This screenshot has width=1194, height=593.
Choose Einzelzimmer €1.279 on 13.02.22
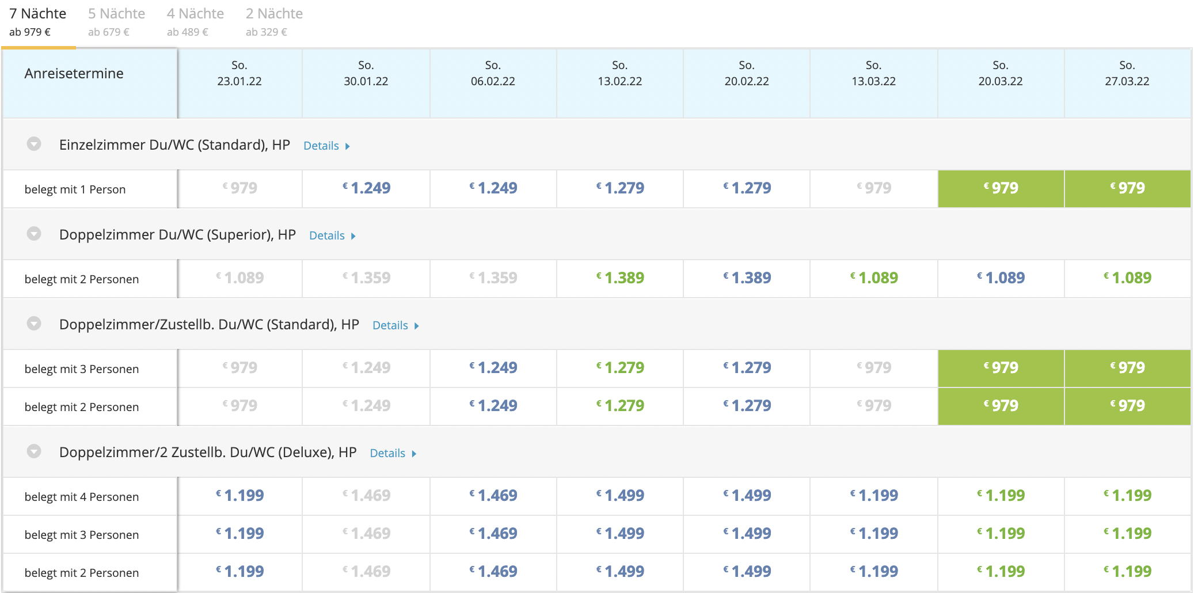619,188
